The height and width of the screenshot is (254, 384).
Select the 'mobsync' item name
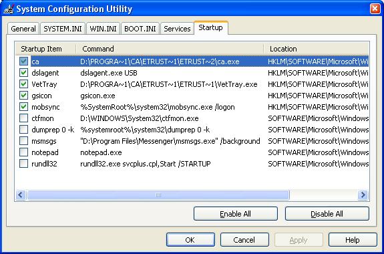(x=45, y=107)
